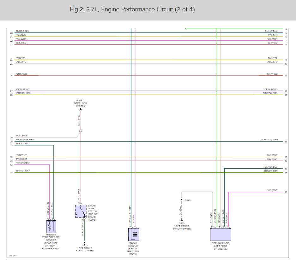Click the ground symbol below the BLK/LT GRN wire

[x=84, y=243]
